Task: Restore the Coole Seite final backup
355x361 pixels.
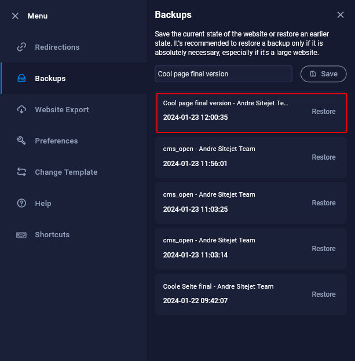Action: pos(323,294)
